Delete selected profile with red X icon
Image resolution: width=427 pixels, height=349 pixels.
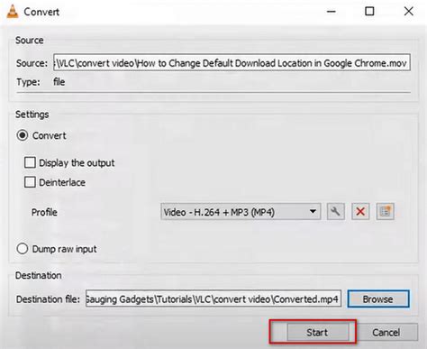pyautogui.click(x=360, y=212)
